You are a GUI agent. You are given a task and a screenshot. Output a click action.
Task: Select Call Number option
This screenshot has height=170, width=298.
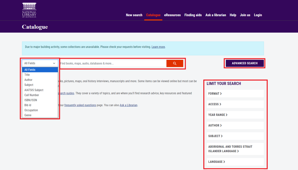(40, 95)
